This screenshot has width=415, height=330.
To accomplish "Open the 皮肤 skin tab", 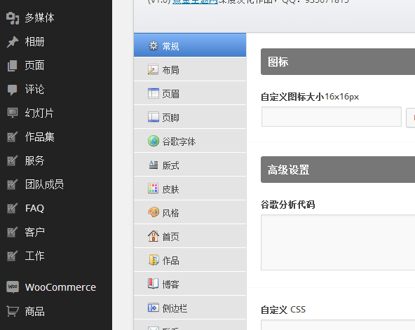I will (190, 188).
